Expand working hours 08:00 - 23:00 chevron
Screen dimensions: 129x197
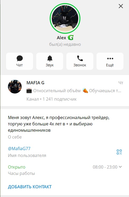click(x=120, y=167)
